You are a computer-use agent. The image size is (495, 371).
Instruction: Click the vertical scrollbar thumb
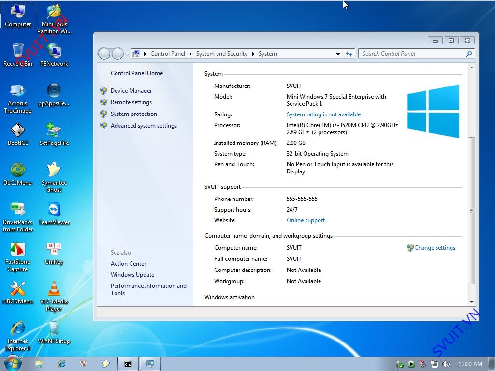(472, 211)
